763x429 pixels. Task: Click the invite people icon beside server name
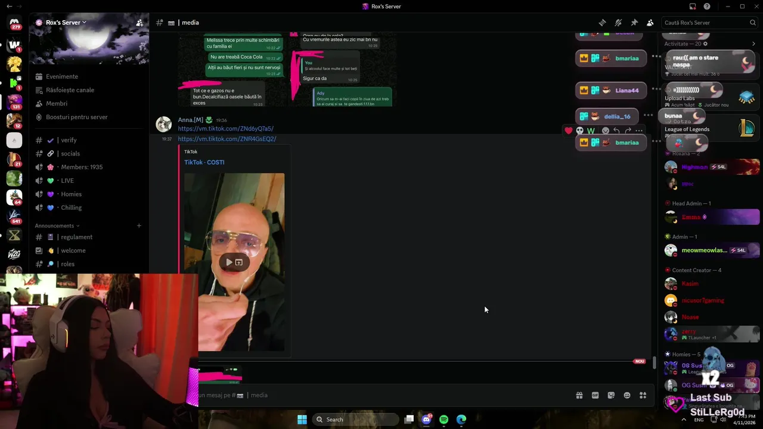point(139,23)
